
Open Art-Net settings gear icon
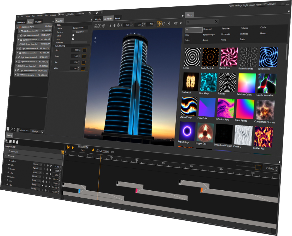pyautogui.click(x=90, y=13)
